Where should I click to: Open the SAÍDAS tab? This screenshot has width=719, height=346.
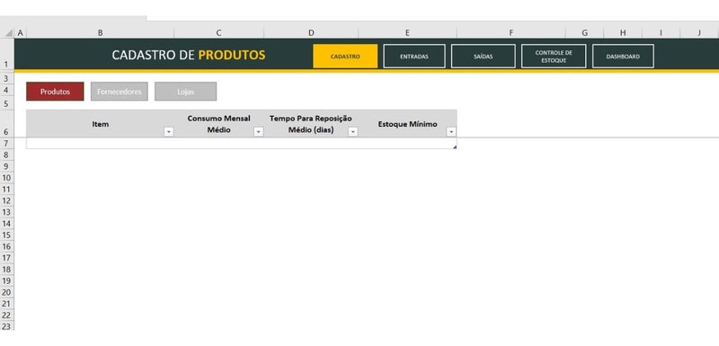click(x=484, y=57)
